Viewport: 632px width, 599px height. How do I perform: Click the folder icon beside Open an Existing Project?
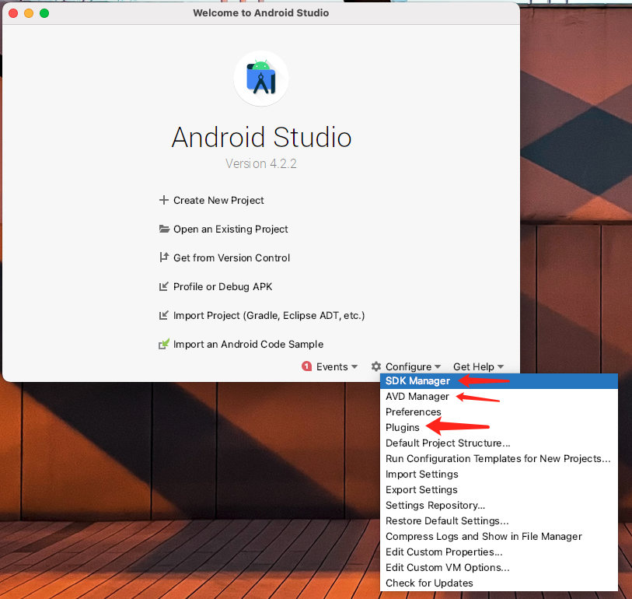[164, 229]
